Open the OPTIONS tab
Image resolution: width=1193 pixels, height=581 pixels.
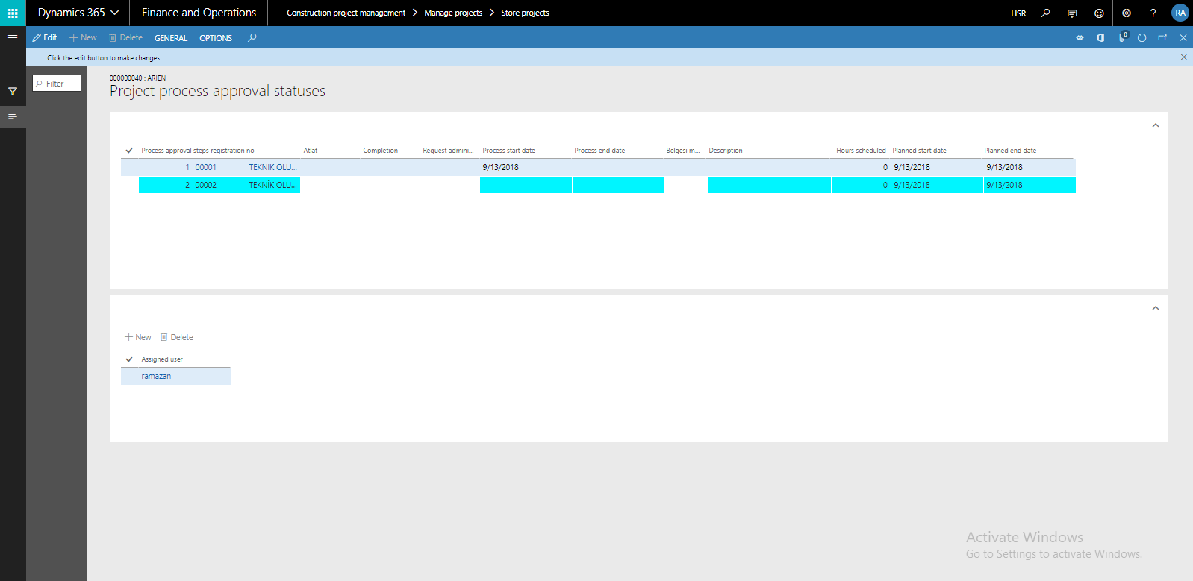(216, 38)
